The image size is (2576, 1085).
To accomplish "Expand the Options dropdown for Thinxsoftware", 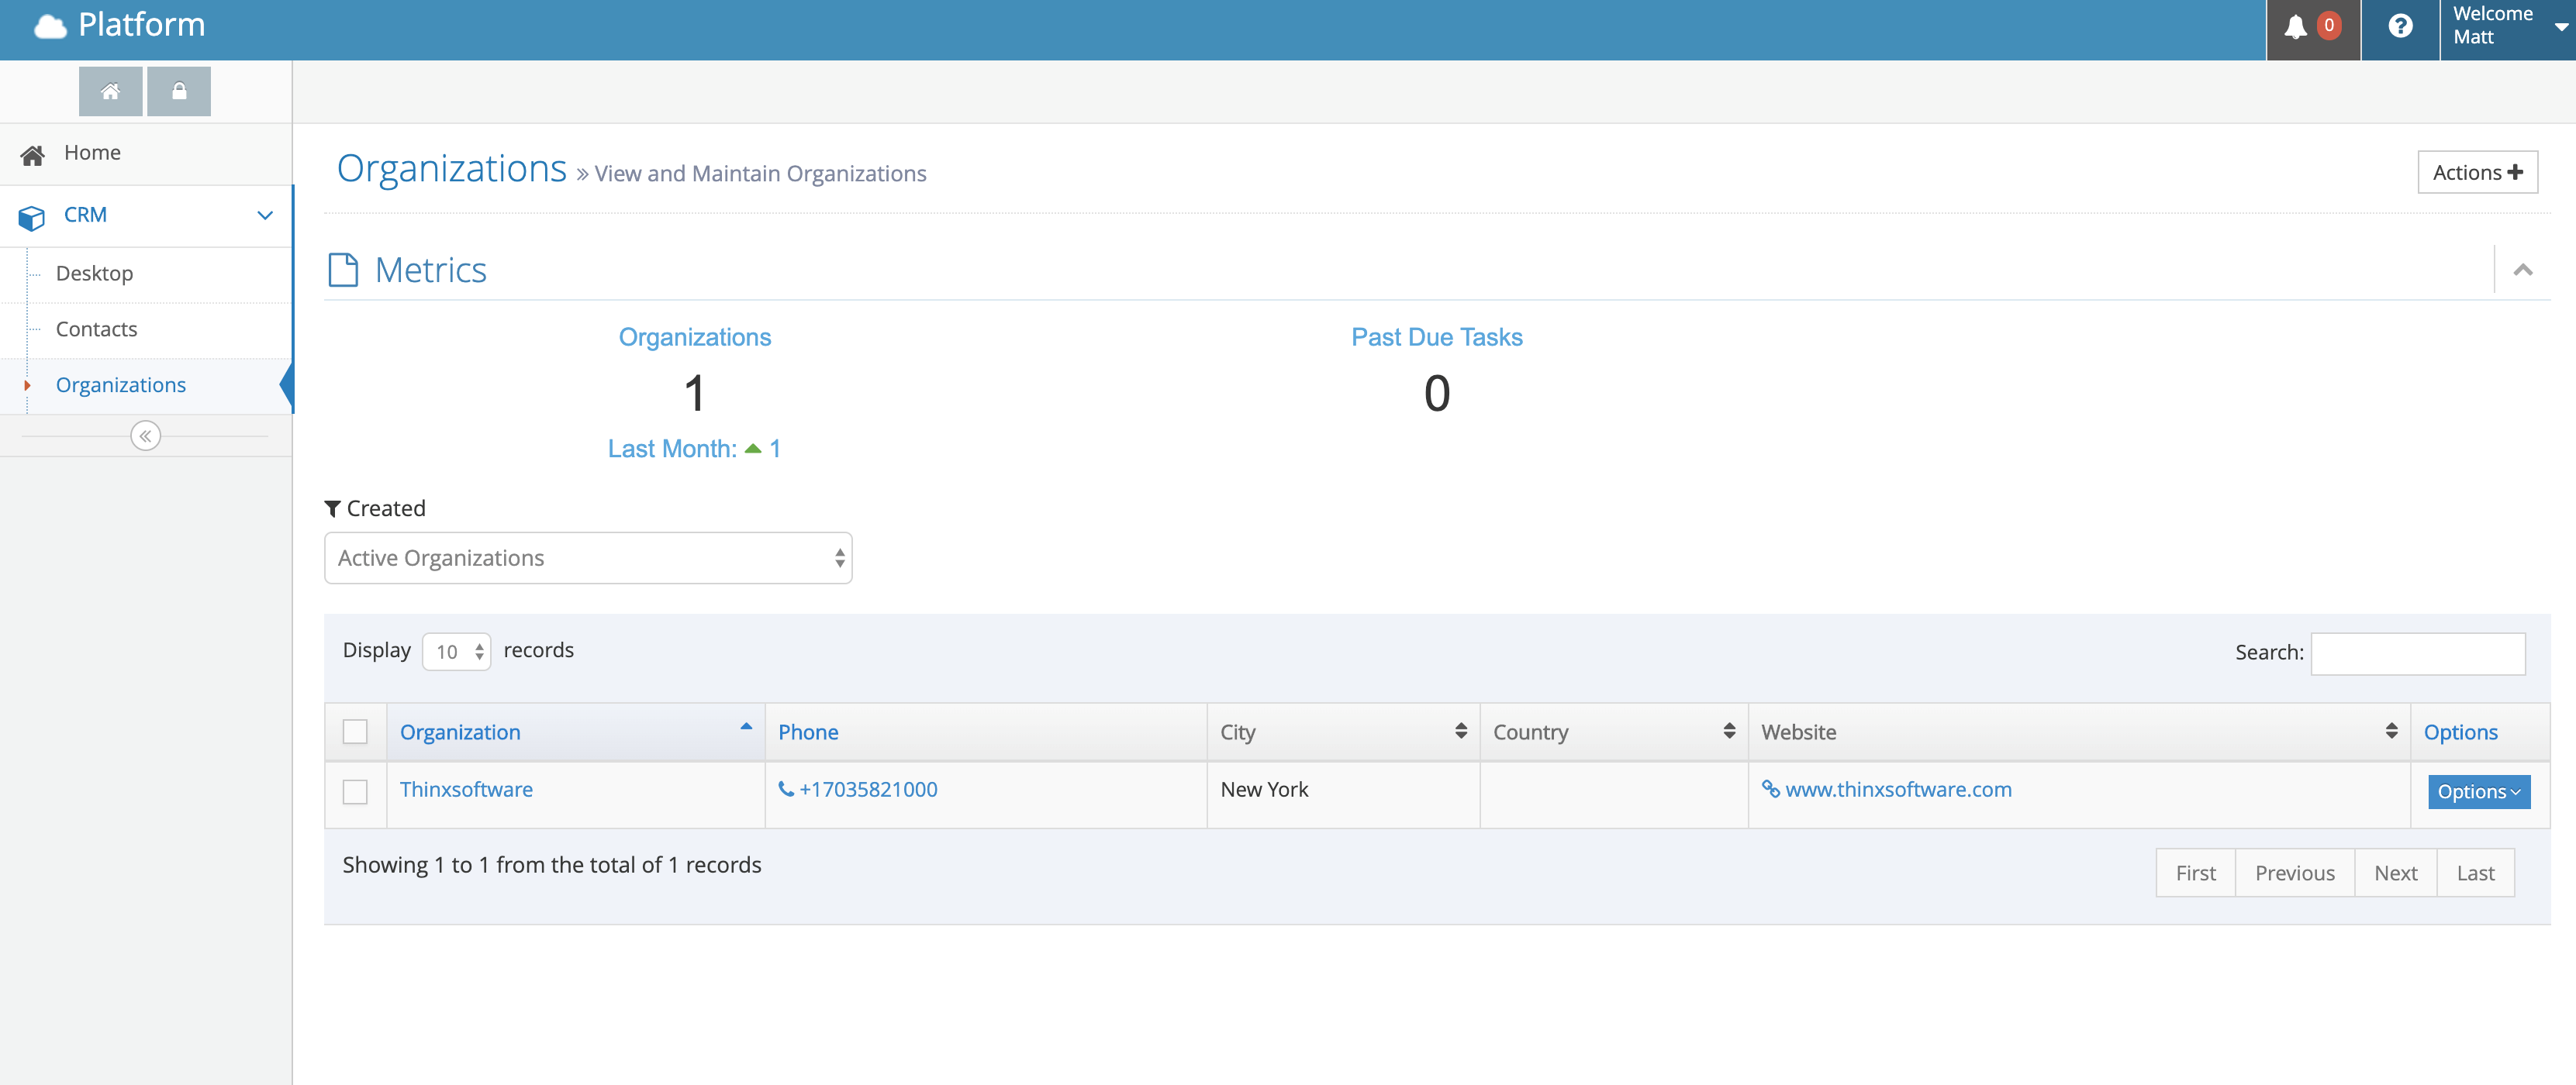I will click(2478, 791).
